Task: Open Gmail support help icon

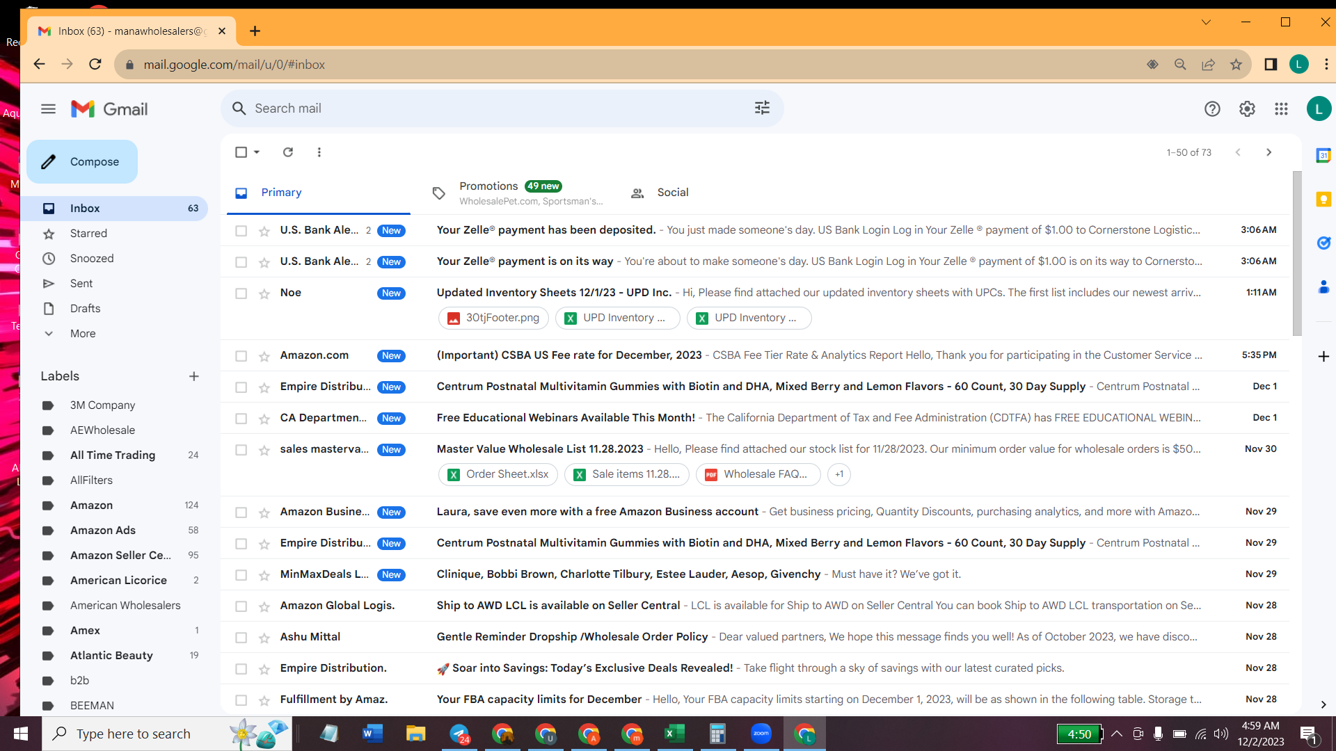Action: click(x=1212, y=109)
